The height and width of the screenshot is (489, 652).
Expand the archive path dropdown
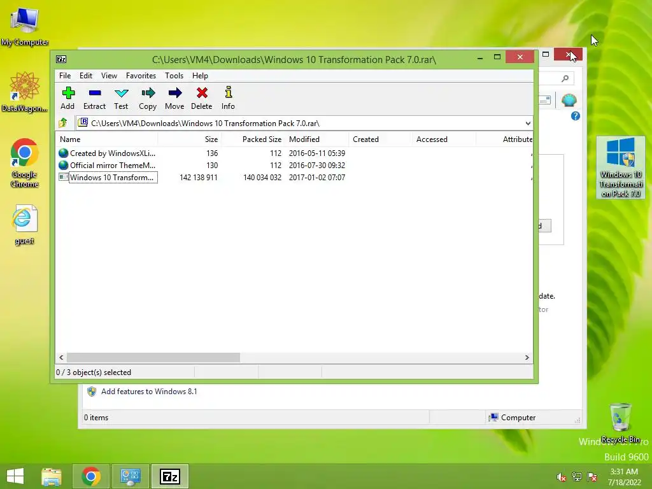(528, 123)
